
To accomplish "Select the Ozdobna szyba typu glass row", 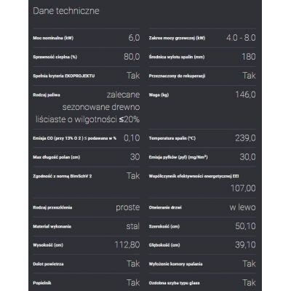I will (202, 283).
